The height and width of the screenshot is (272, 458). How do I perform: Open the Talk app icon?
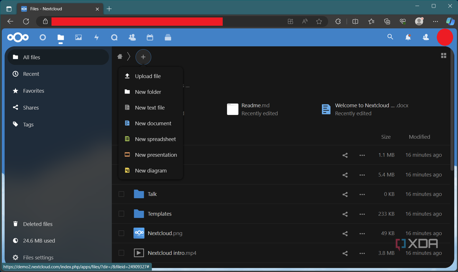point(114,37)
